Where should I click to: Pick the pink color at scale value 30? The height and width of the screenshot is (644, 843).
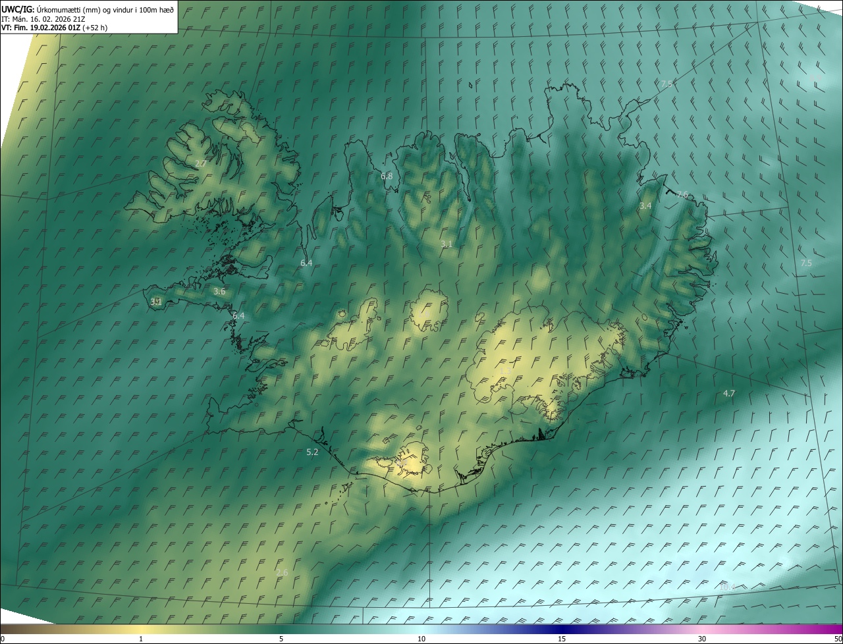pyautogui.click(x=702, y=630)
